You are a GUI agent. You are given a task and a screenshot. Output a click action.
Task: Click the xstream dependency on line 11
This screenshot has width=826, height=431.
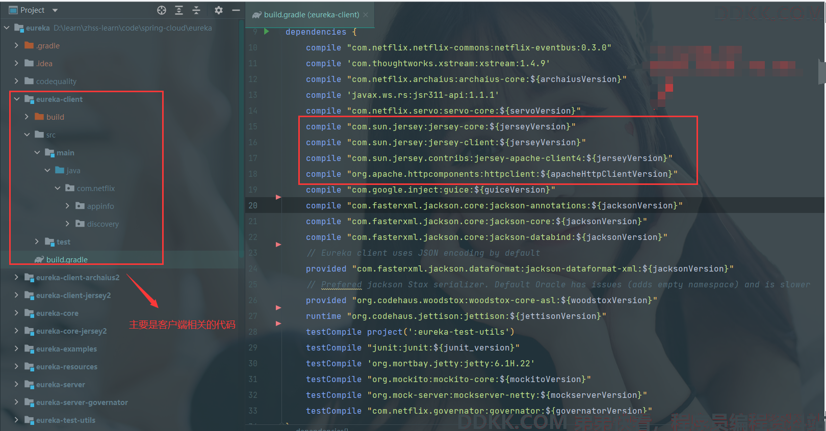point(428,64)
